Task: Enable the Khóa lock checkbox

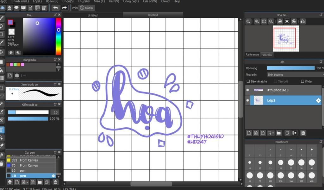Action: (x=302, y=81)
